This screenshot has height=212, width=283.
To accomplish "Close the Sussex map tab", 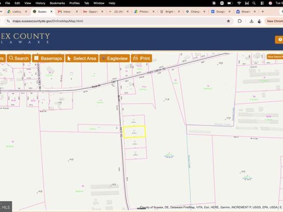I will click(51, 11).
